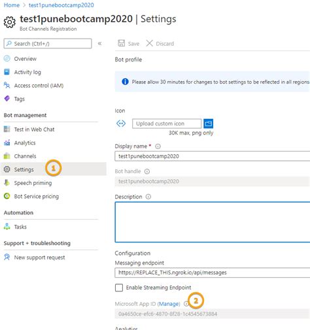Enable Streaming Endpoint checkbox
Viewport: 310px width, 330px height.
(119, 288)
